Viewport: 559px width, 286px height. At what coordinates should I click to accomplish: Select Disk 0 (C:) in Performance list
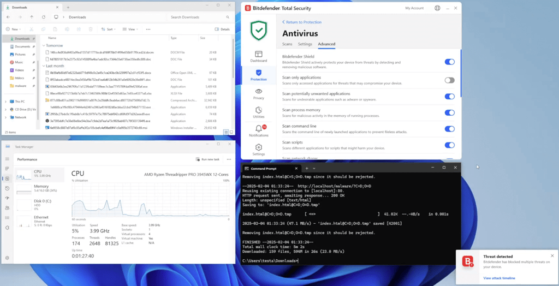click(40, 204)
